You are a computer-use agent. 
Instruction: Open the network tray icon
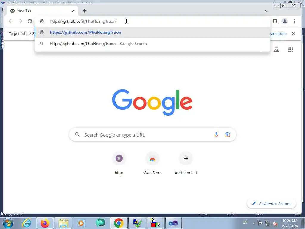pyautogui.click(x=268, y=223)
